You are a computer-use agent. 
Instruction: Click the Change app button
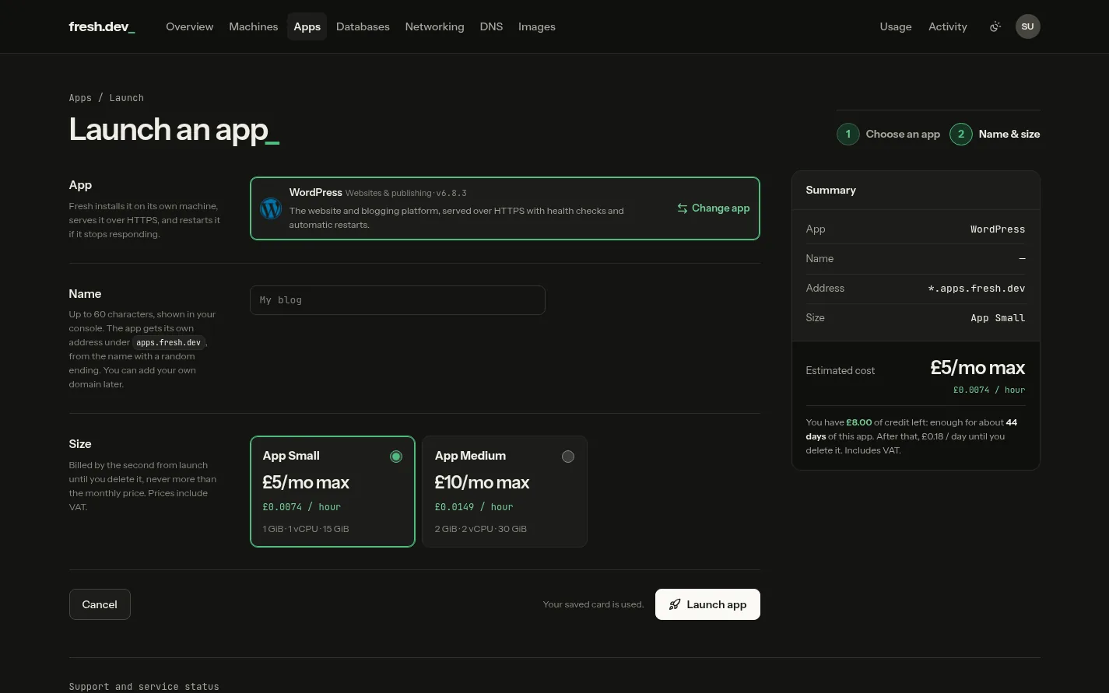point(714,208)
